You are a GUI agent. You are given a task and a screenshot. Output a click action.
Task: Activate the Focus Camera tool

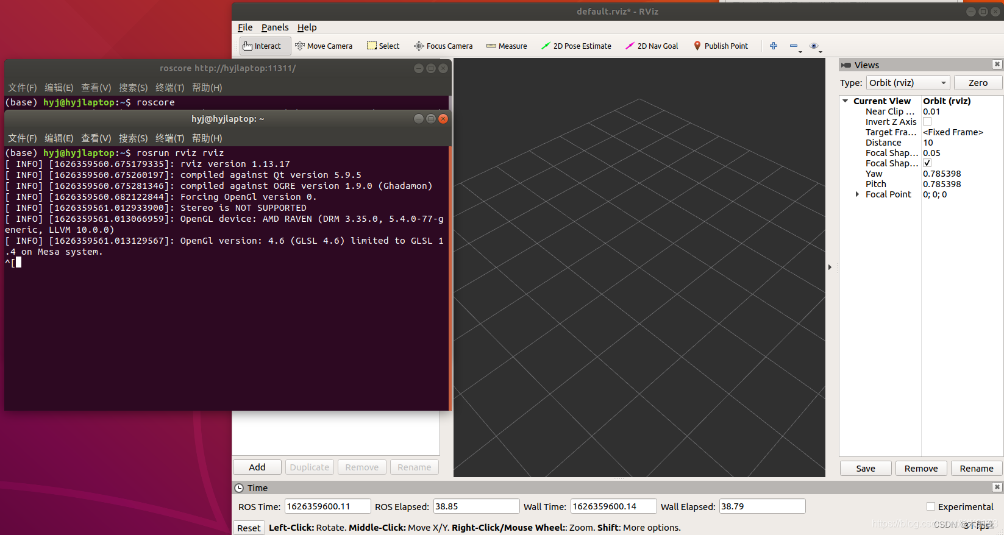coord(443,46)
